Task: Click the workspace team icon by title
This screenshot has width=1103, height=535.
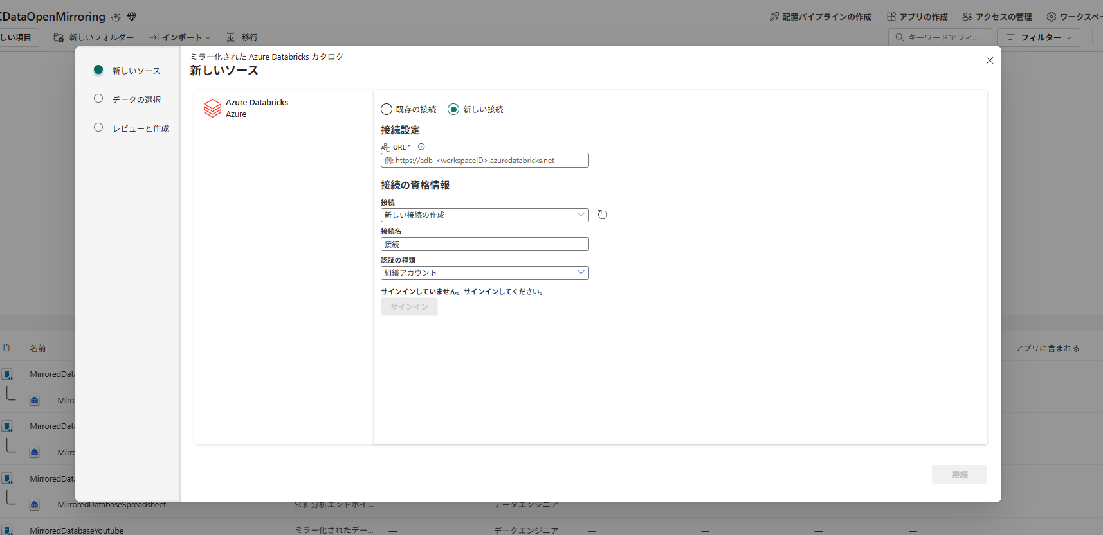Action: [116, 17]
